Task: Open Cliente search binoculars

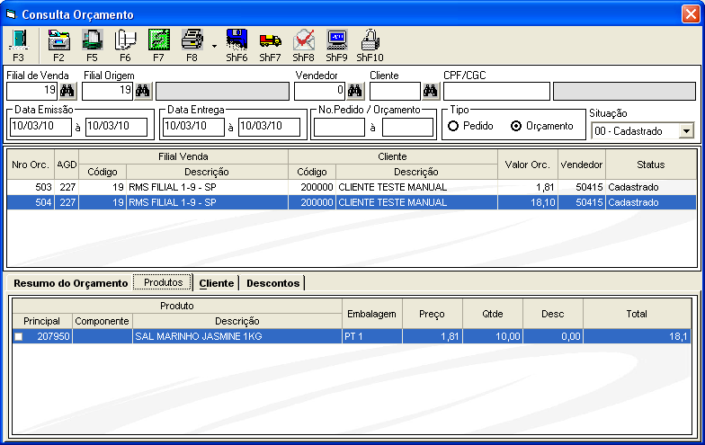Action: (431, 92)
